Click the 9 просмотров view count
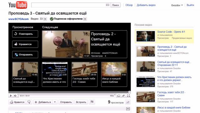Screen dimensions: 200x113 pyautogui.click(x=116, y=102)
